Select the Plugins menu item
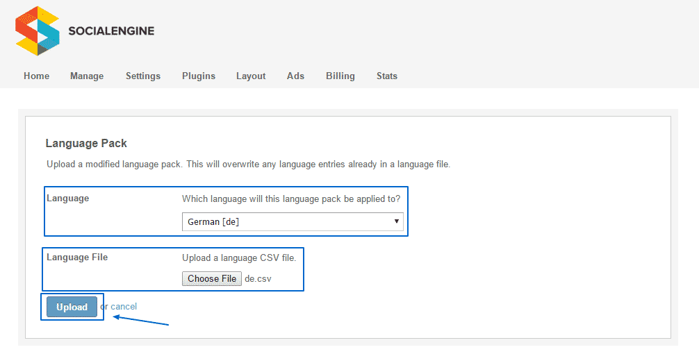699x363 pixels. click(199, 76)
